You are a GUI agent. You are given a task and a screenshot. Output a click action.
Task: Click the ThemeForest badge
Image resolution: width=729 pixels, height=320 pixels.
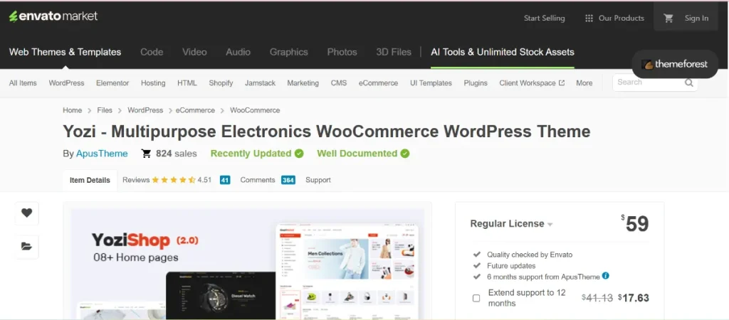point(675,64)
